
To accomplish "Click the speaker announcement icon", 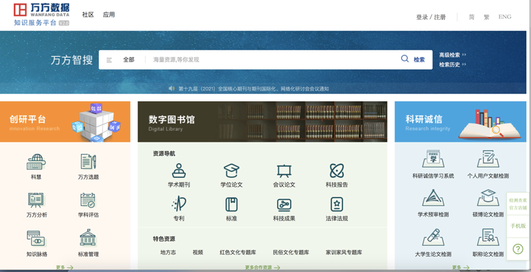I will click(172, 88).
